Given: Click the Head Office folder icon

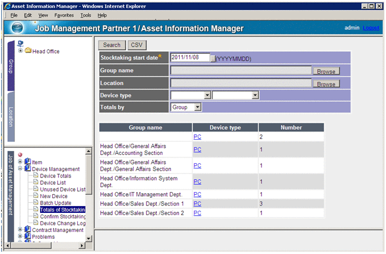Looking at the screenshot, I should (28, 51).
